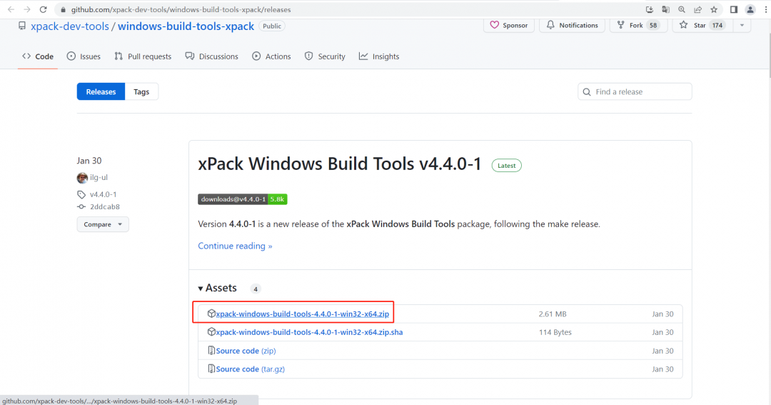Click the repository book icon
This screenshot has width=771, height=405.
click(x=21, y=26)
